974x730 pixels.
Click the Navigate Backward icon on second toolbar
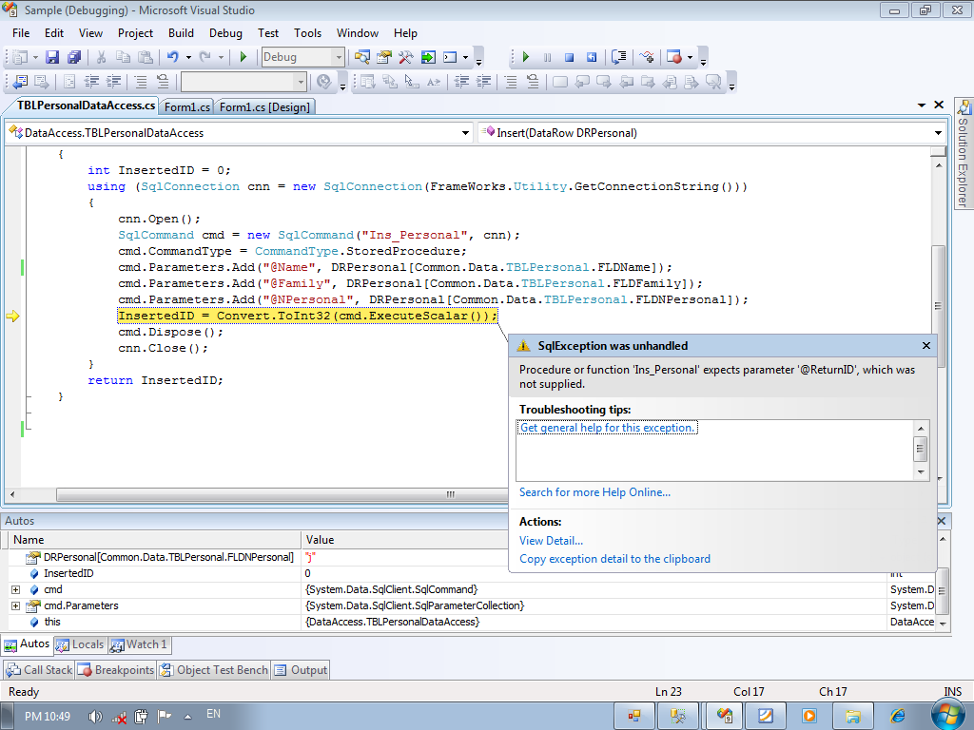coord(20,82)
